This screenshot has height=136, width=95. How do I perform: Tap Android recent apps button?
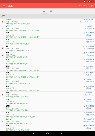(x=61, y=133)
